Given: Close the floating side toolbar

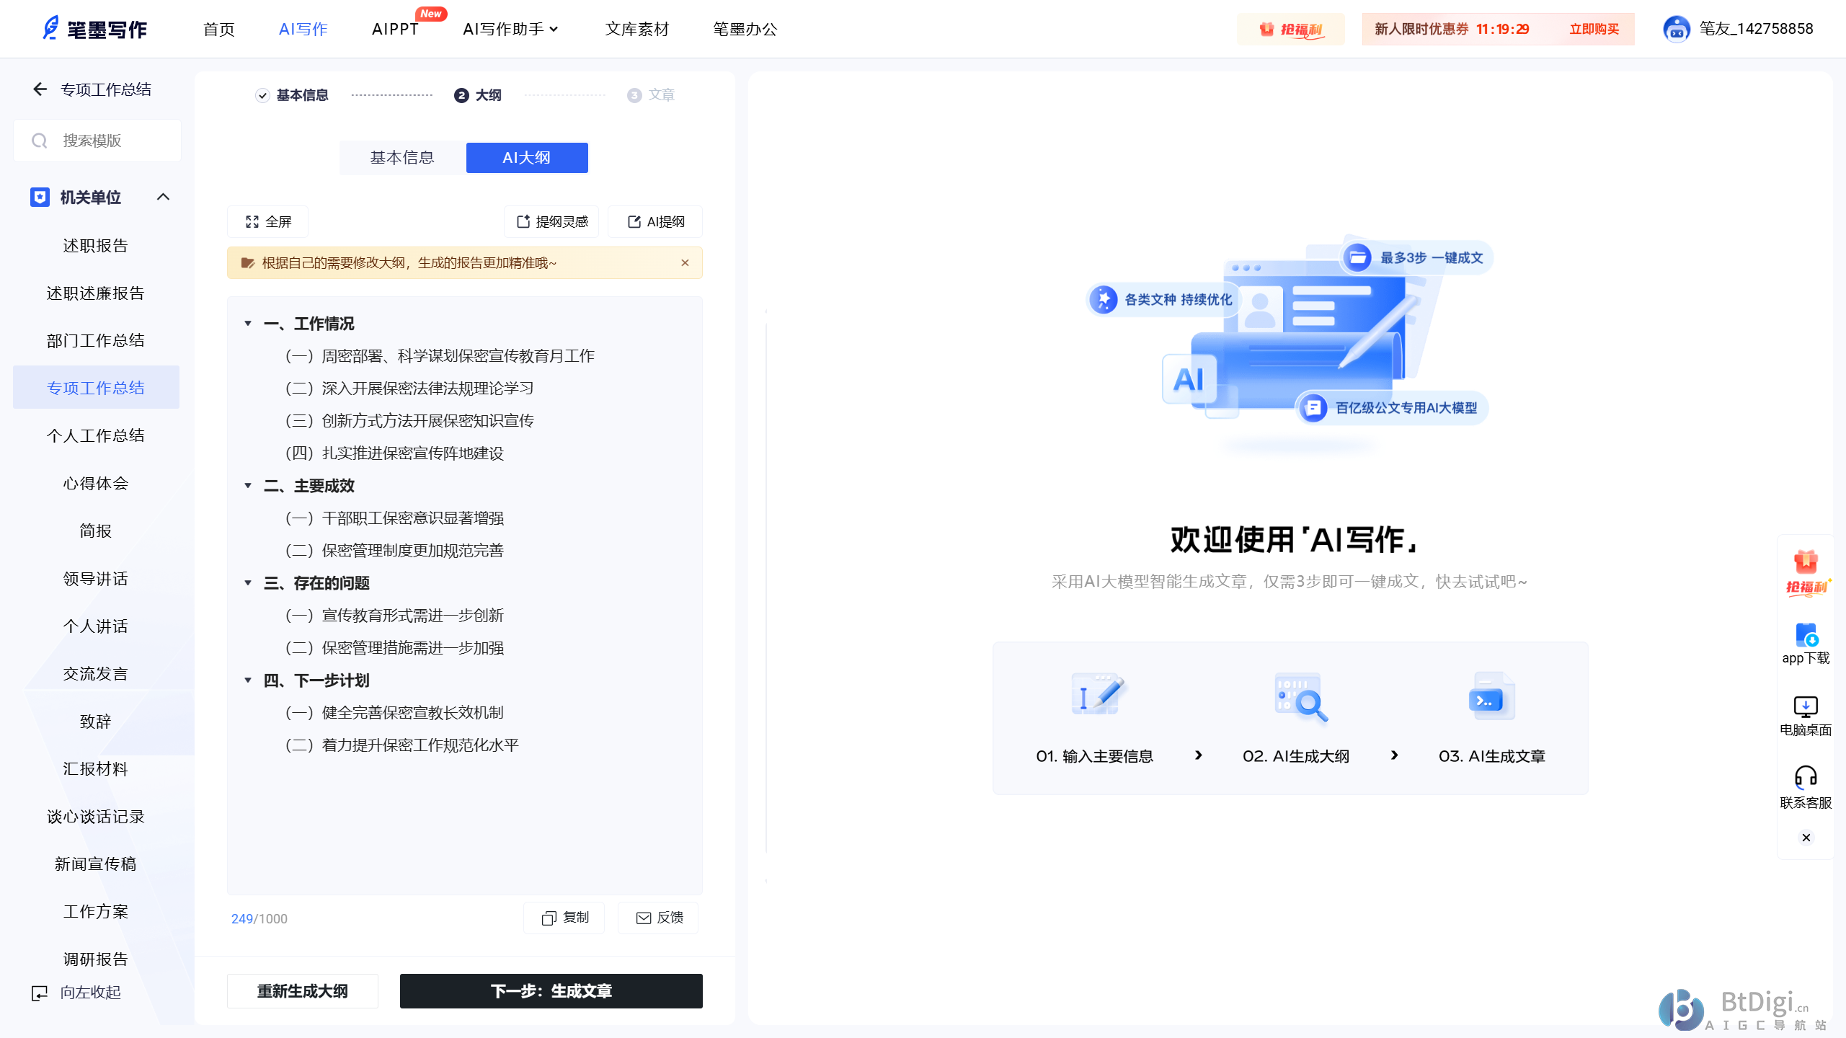Looking at the screenshot, I should click(x=1806, y=838).
